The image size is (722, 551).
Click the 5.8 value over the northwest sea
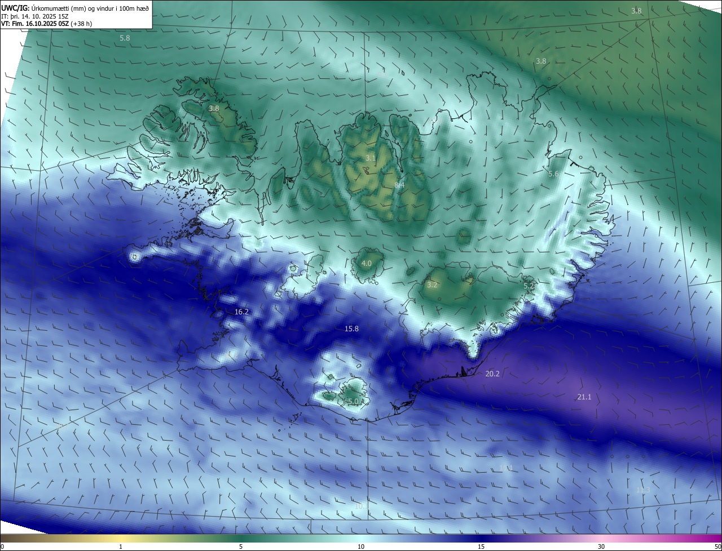point(125,38)
